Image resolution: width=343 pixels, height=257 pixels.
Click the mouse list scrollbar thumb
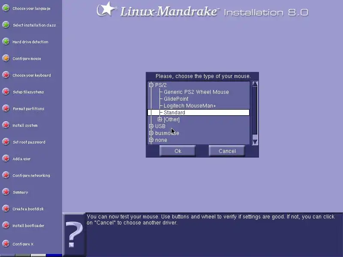click(x=255, y=111)
